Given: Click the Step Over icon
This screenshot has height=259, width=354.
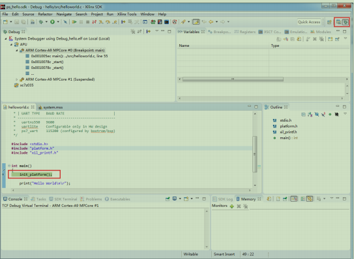Looking at the screenshot, I should pyautogui.click(x=108, y=22).
